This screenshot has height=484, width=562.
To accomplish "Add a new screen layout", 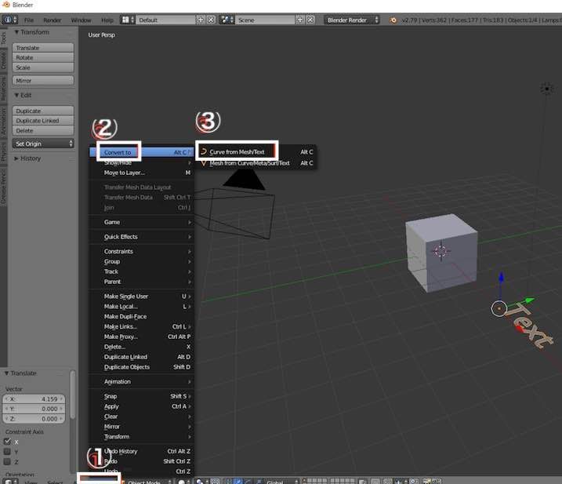I will (201, 20).
